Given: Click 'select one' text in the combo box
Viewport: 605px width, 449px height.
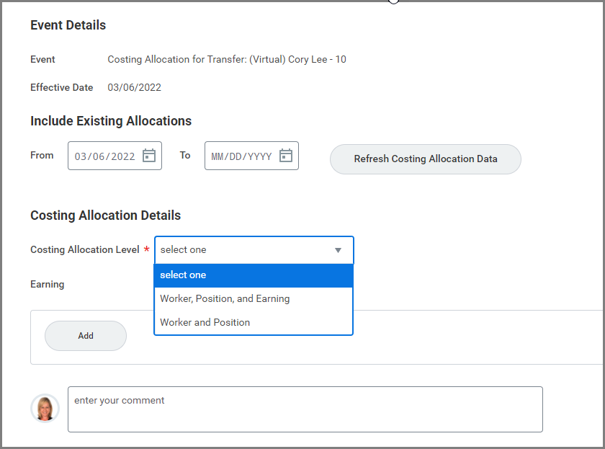Looking at the screenshot, I should pos(183,250).
